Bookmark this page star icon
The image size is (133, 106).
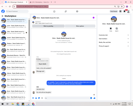(x=122, y=6)
